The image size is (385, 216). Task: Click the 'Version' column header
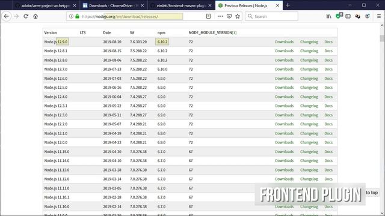(x=51, y=32)
